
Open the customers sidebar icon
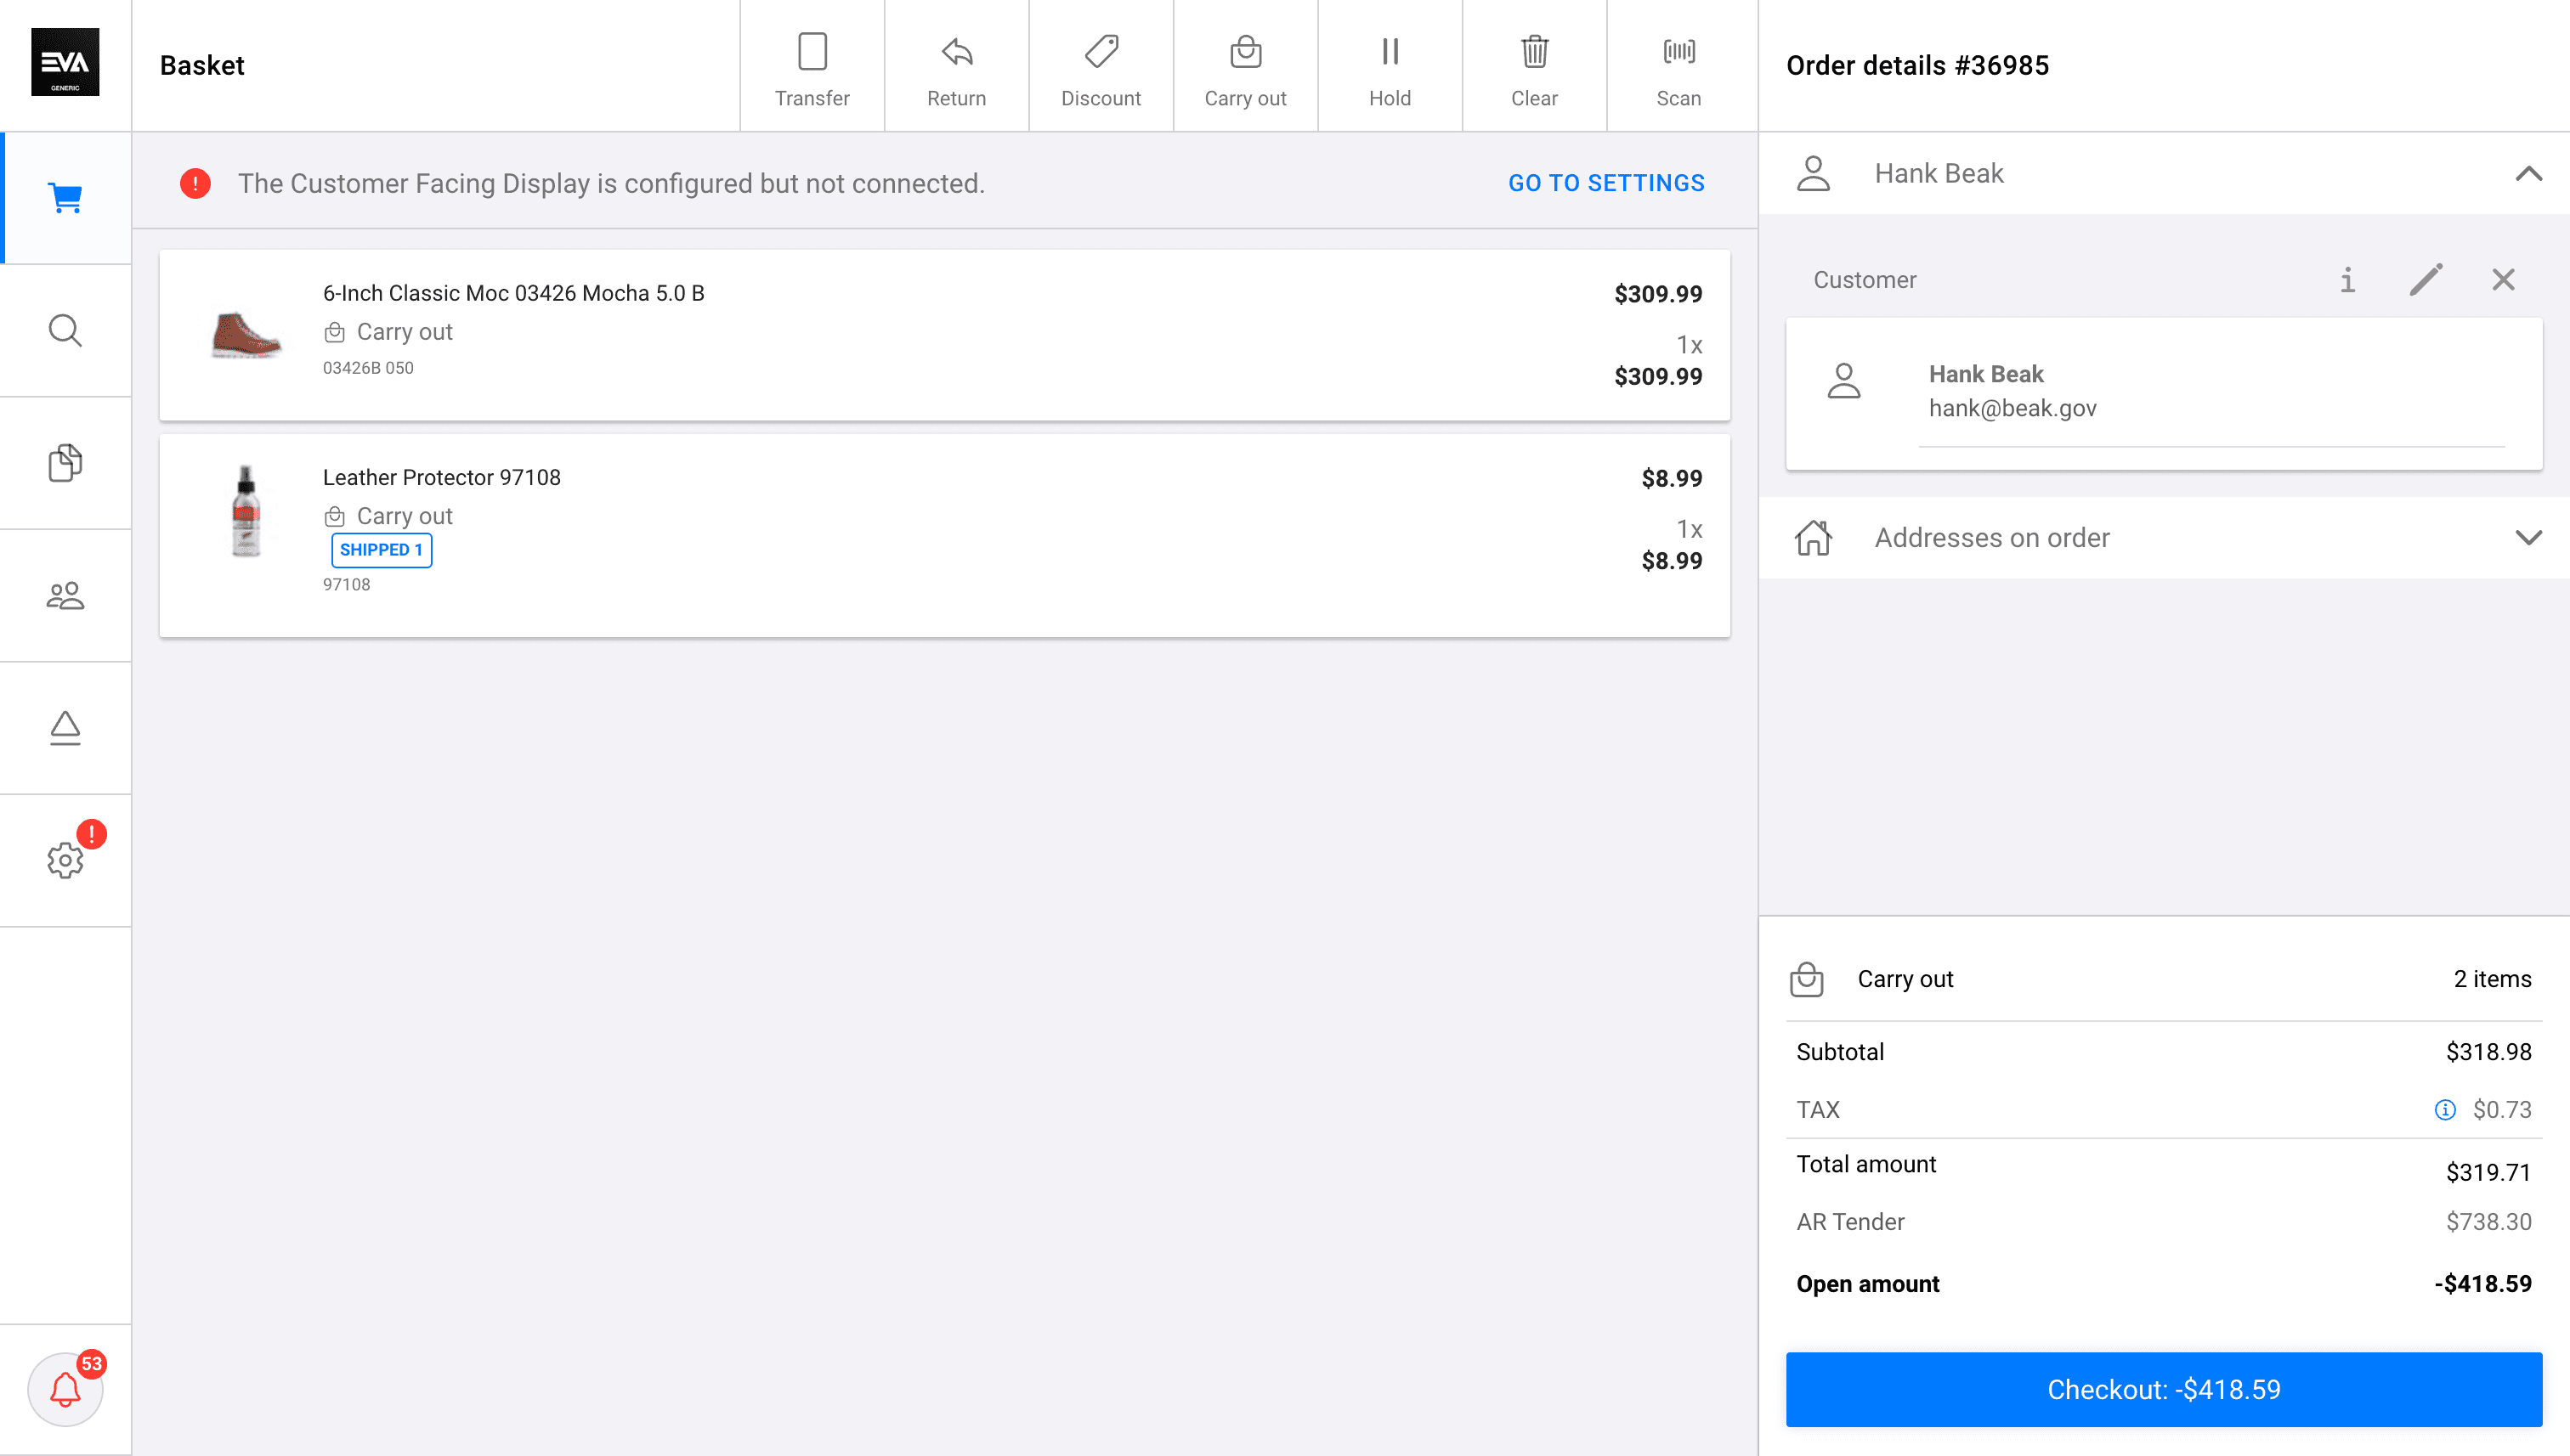[x=65, y=596]
